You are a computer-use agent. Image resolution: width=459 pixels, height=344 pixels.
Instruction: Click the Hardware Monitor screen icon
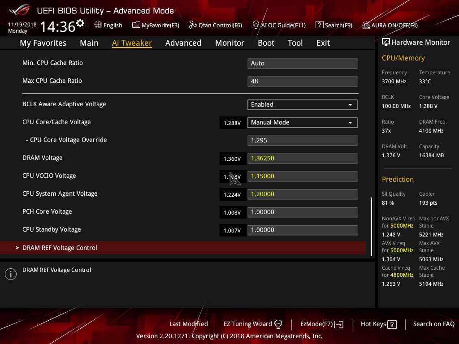tap(385, 43)
